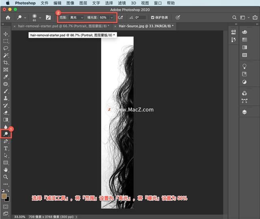Viewport: 260px width, 219px height.
Task: Open the Apple menu
Action: coord(8,3)
